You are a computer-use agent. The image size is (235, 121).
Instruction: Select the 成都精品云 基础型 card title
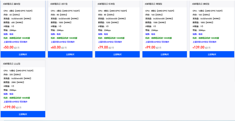click(11, 4)
